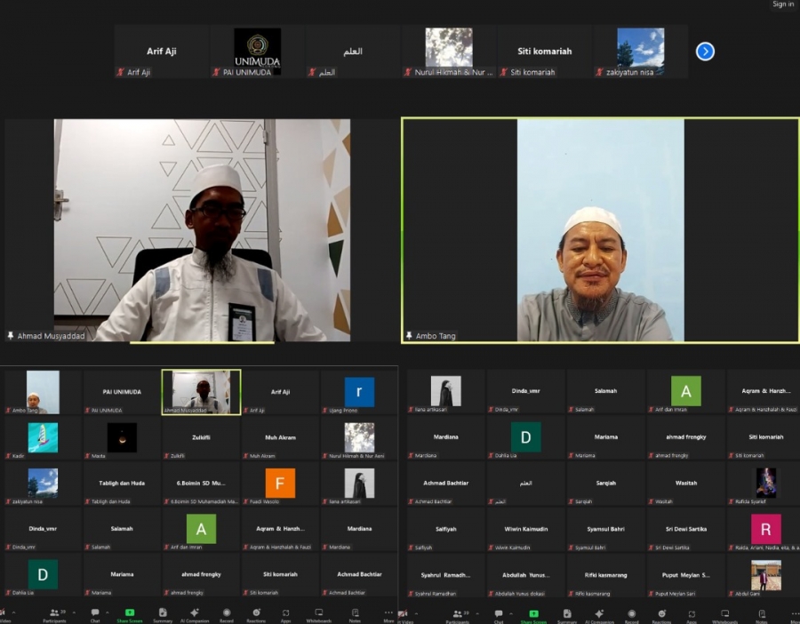Expand Chat options caret in right toolbar

(511, 612)
